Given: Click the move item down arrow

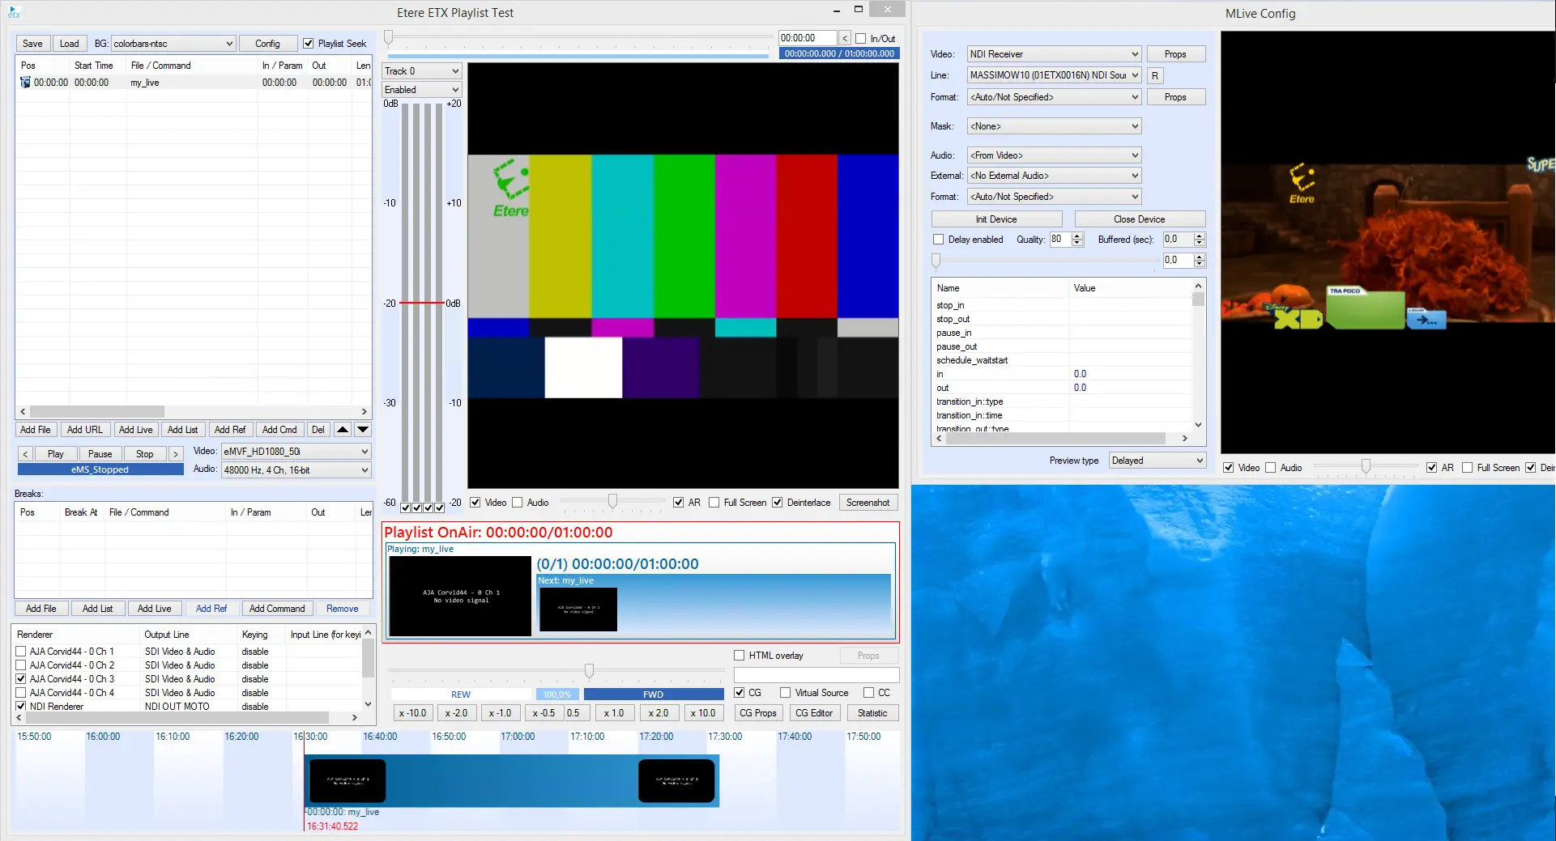Looking at the screenshot, I should click(363, 430).
